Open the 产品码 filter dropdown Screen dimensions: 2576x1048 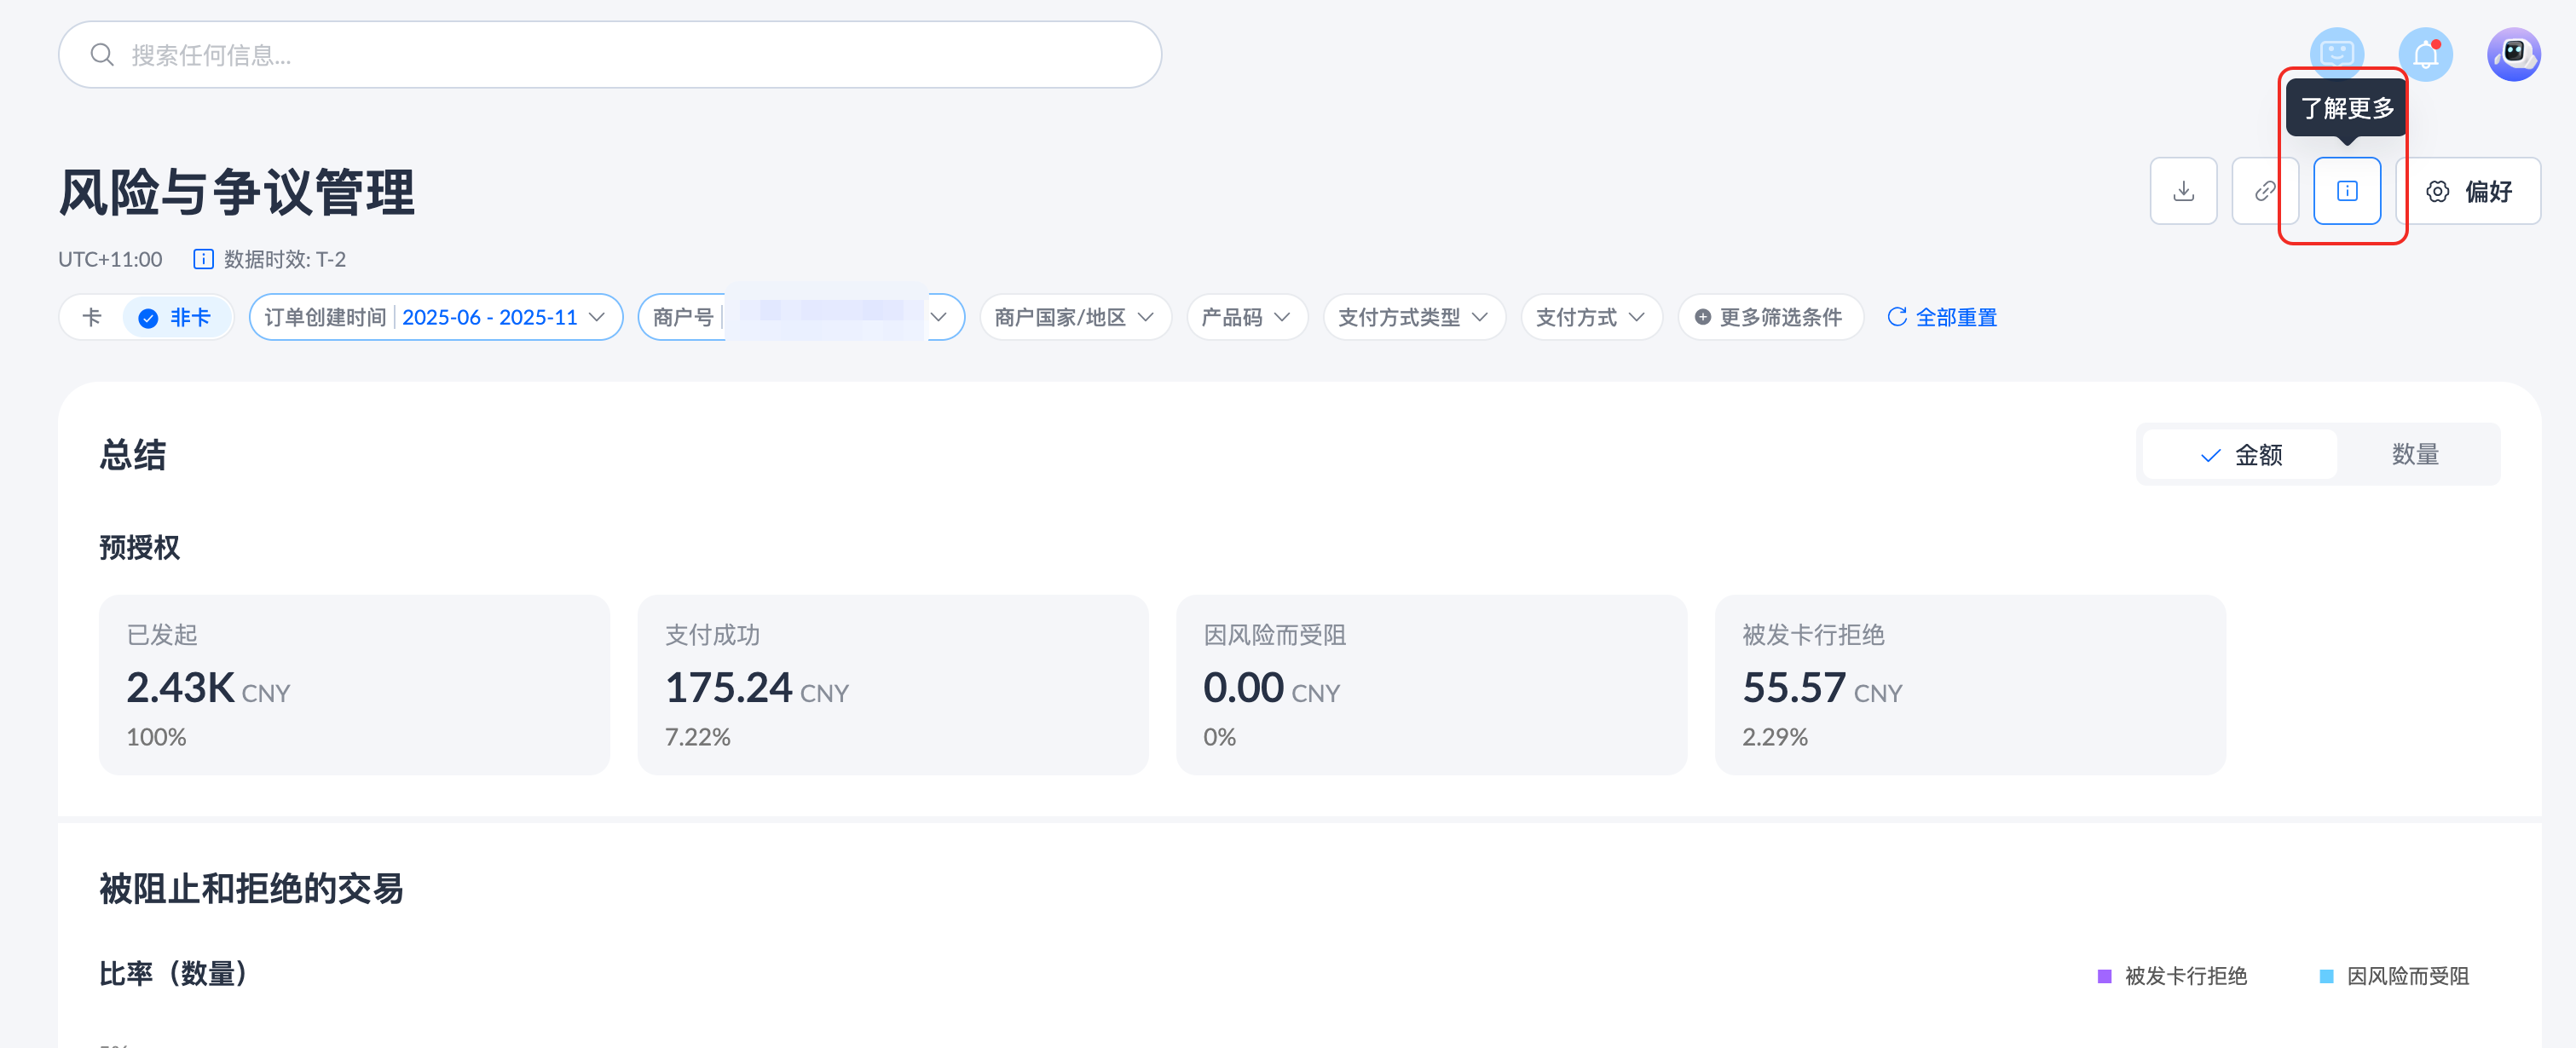point(1246,318)
